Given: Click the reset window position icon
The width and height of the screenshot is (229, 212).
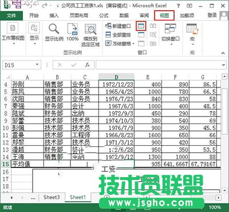Looking at the screenshot, I should click(x=153, y=43).
